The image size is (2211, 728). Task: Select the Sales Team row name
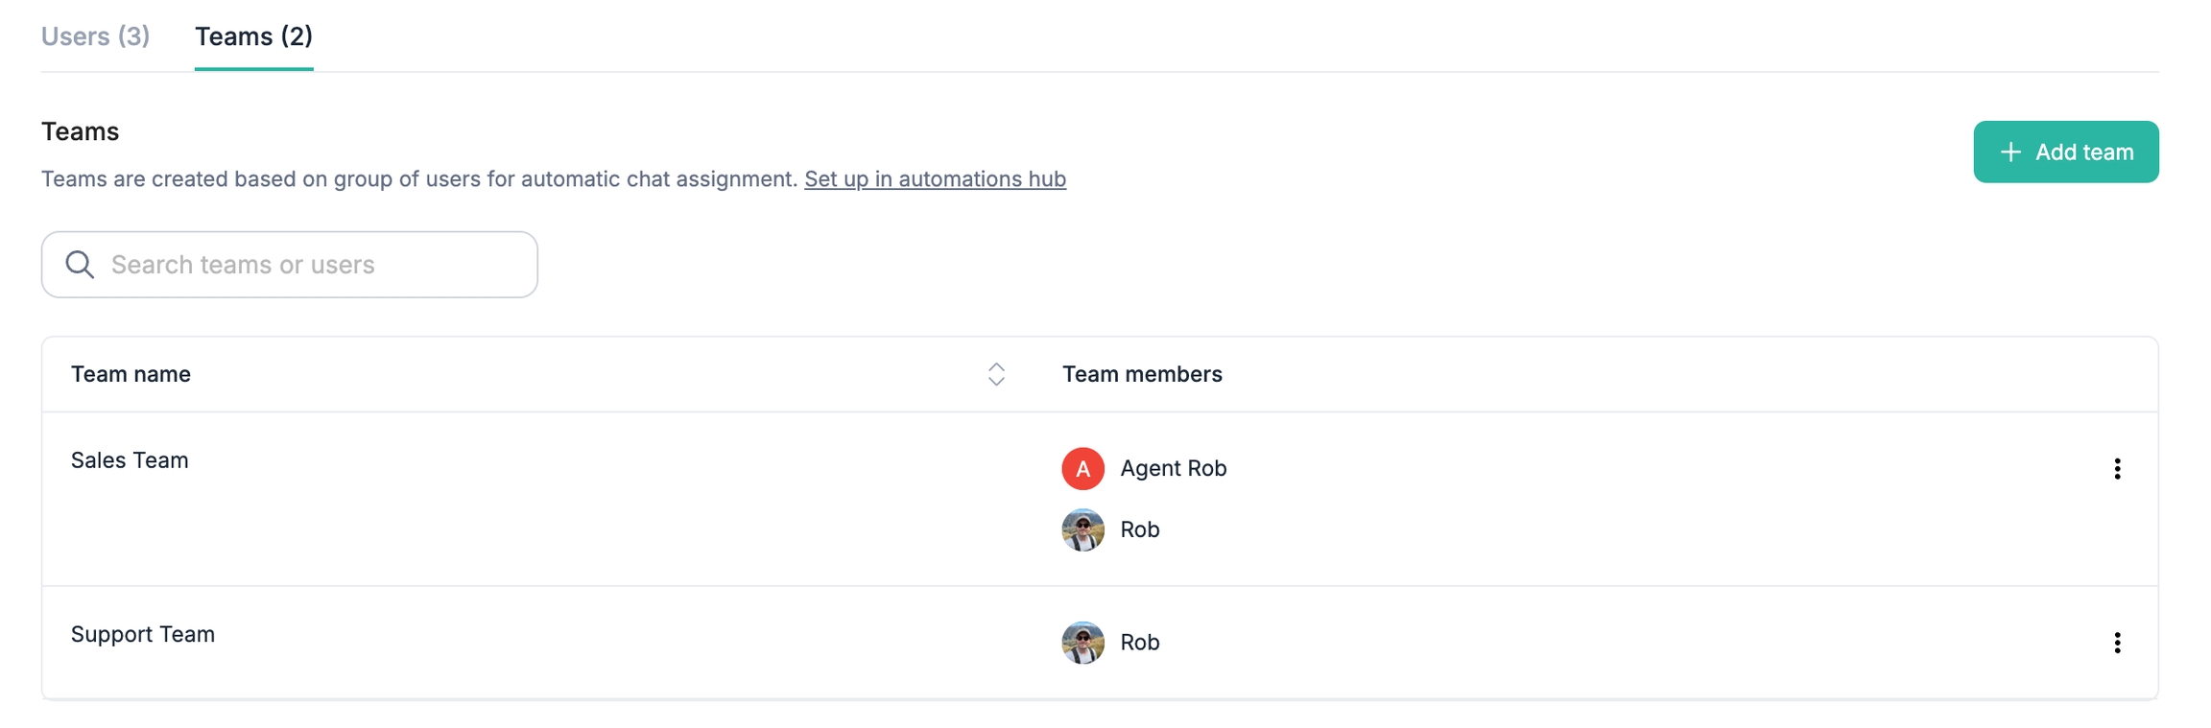130,460
